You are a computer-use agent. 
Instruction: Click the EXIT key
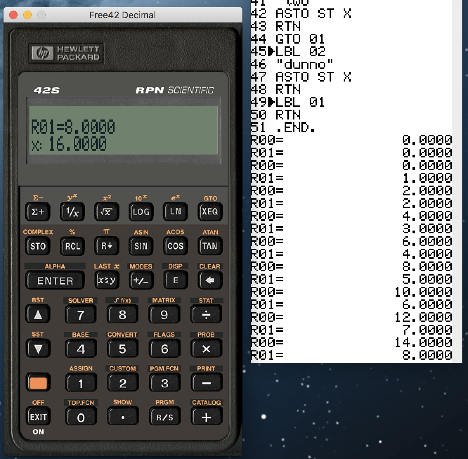click(38, 417)
